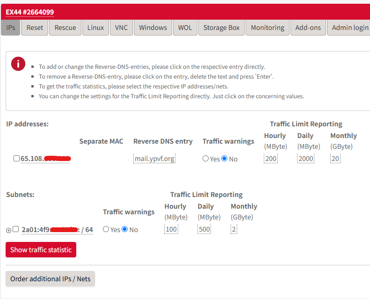Edit the mail.ypvf.org reverse DNS entry
The height and width of the screenshot is (299, 370).
tap(154, 159)
